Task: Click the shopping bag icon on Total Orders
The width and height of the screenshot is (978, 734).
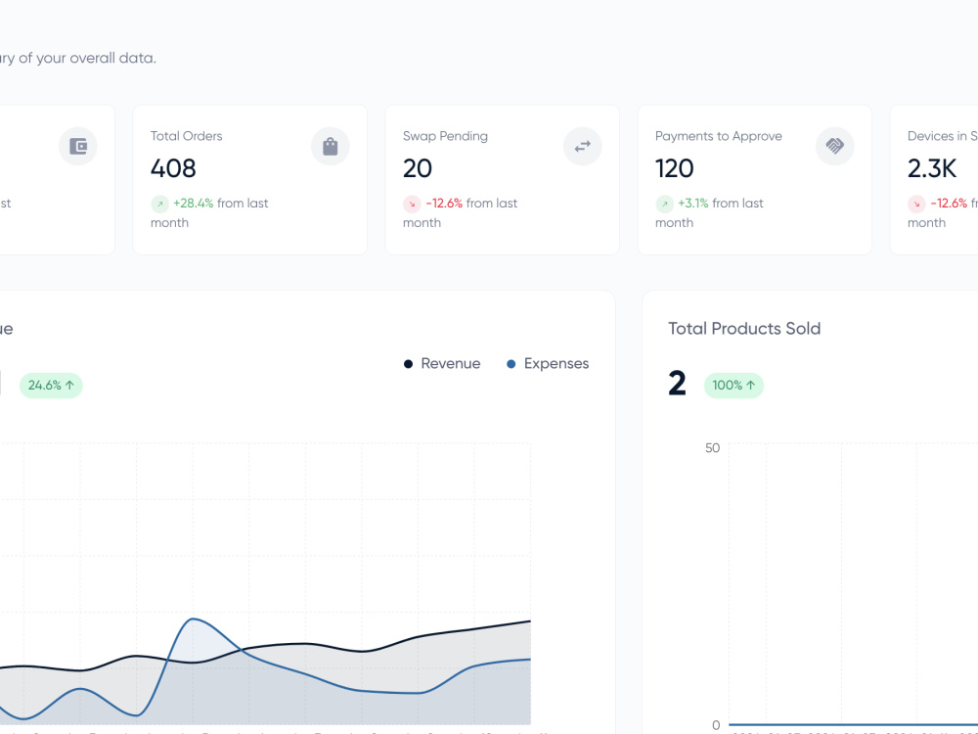Action: [x=330, y=146]
